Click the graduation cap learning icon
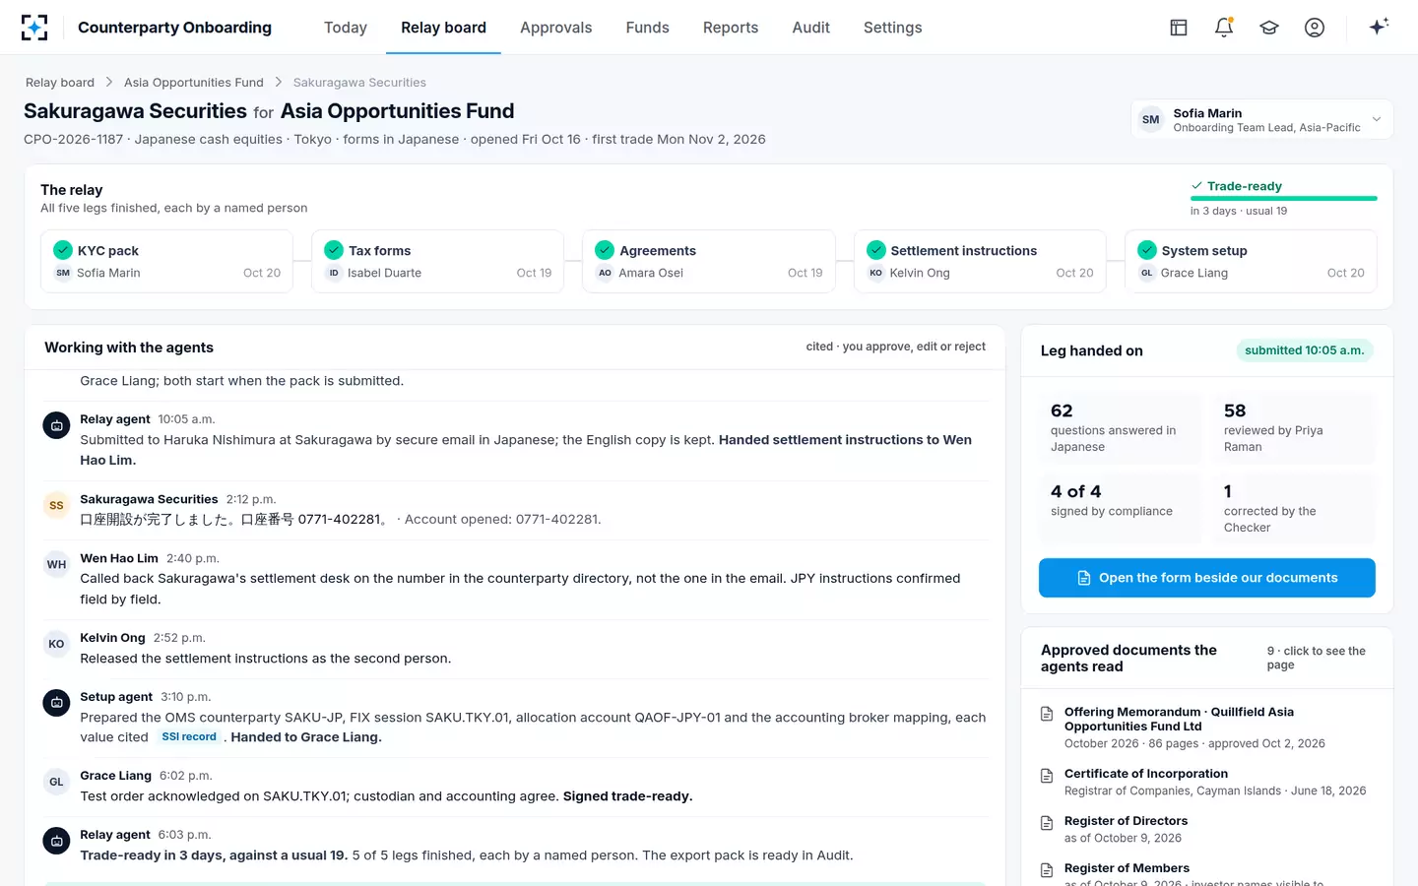Image resolution: width=1418 pixels, height=886 pixels. coord(1269,28)
